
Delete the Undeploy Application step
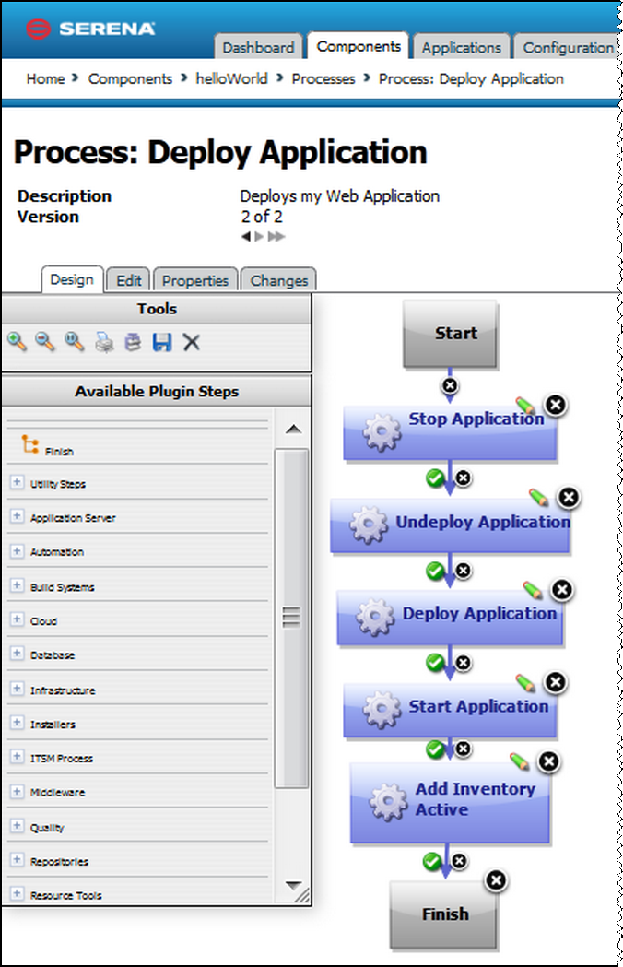tap(569, 497)
